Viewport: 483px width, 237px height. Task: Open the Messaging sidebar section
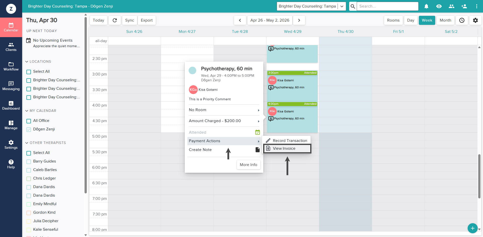pyautogui.click(x=11, y=86)
